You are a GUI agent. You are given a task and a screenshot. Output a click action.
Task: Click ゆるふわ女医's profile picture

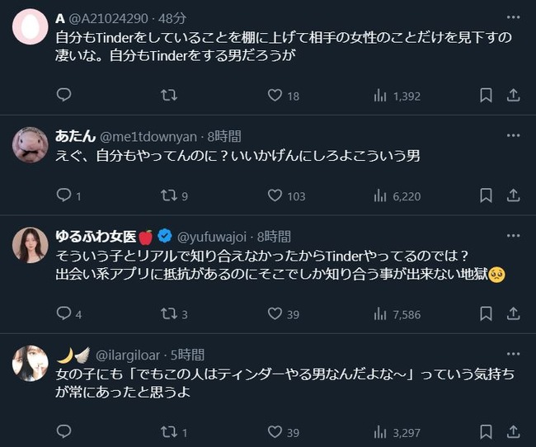click(x=31, y=245)
